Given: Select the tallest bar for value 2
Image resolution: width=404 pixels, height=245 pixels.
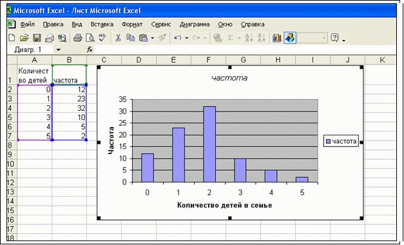Looking at the screenshot, I should point(209,144).
